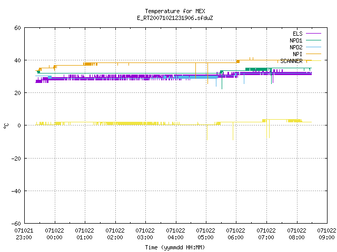Click the x-axis title 'Time (yymmdd HH:MM)'
The height and width of the screenshot is (252, 337).
click(x=175, y=247)
